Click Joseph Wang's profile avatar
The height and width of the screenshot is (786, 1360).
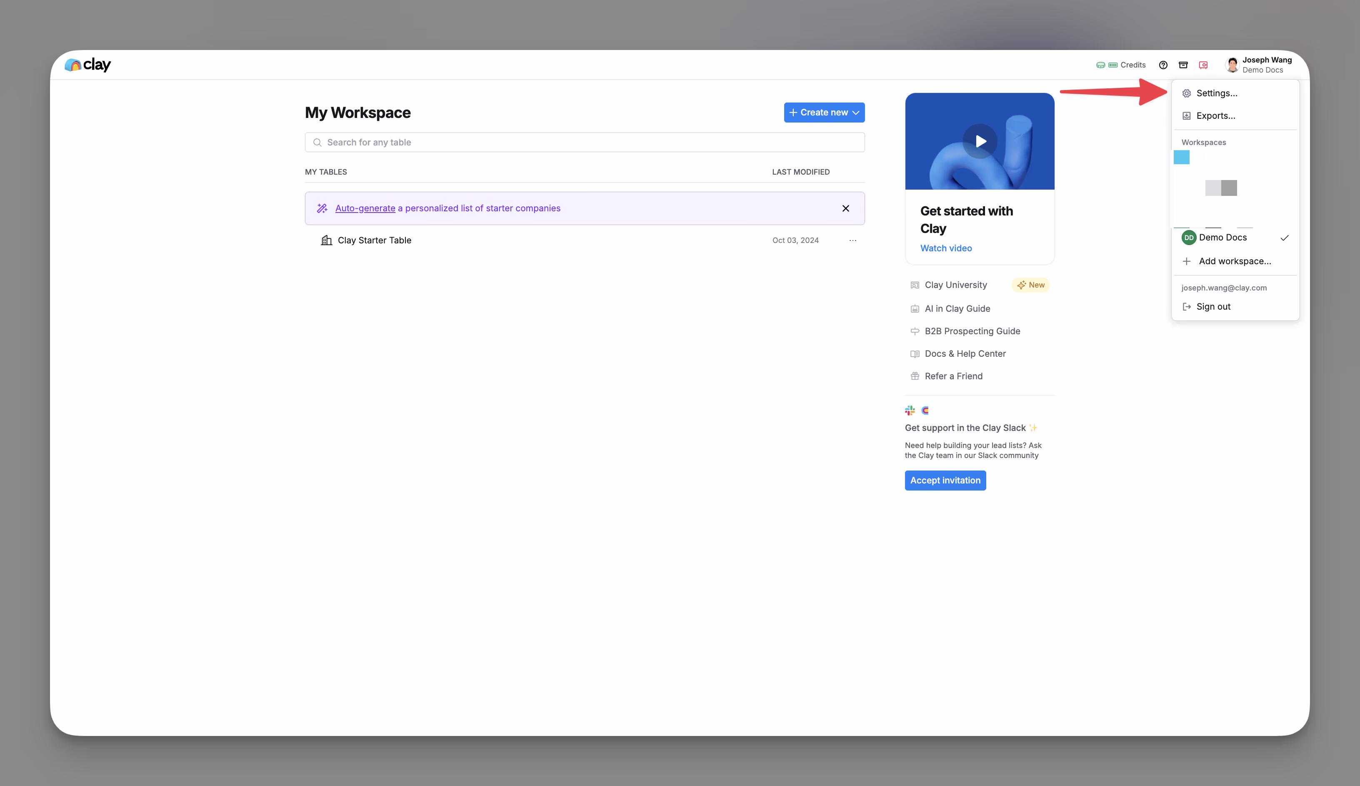click(x=1232, y=65)
